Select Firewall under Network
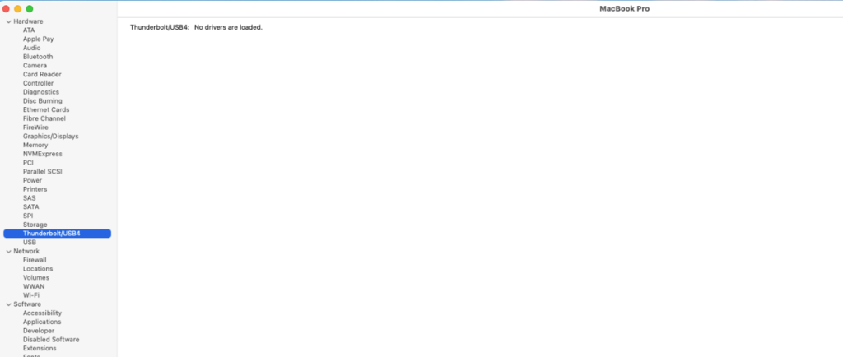Image resolution: width=843 pixels, height=357 pixels. [35, 260]
